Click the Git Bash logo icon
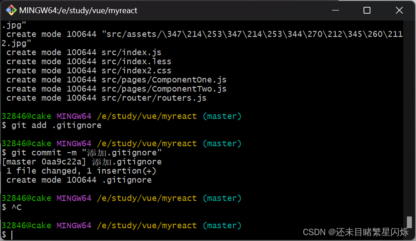The height and width of the screenshot is (241, 416). tap(11, 10)
